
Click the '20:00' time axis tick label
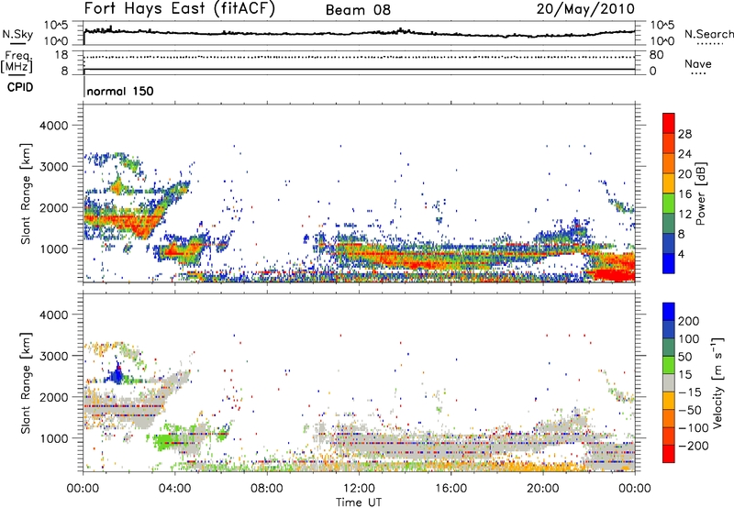(542, 489)
